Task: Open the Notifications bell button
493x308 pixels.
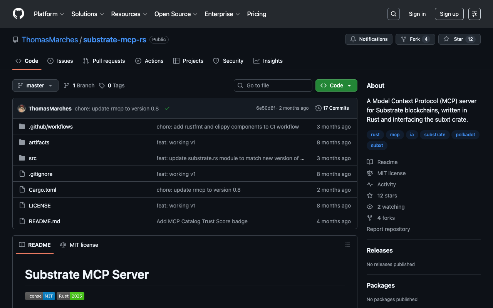Action: coord(369,39)
